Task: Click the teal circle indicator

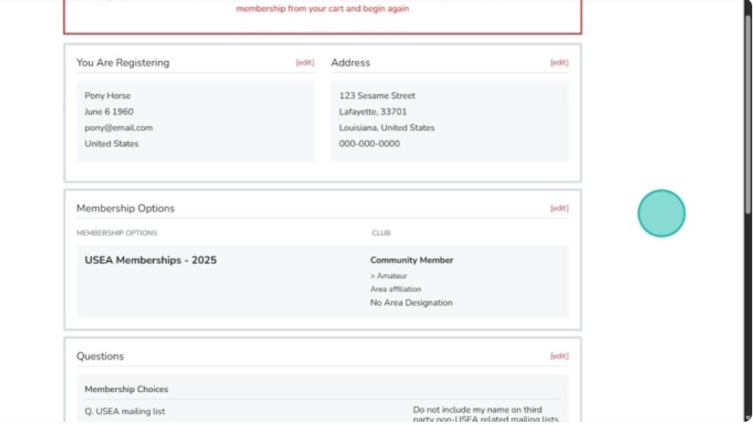Action: click(x=661, y=213)
